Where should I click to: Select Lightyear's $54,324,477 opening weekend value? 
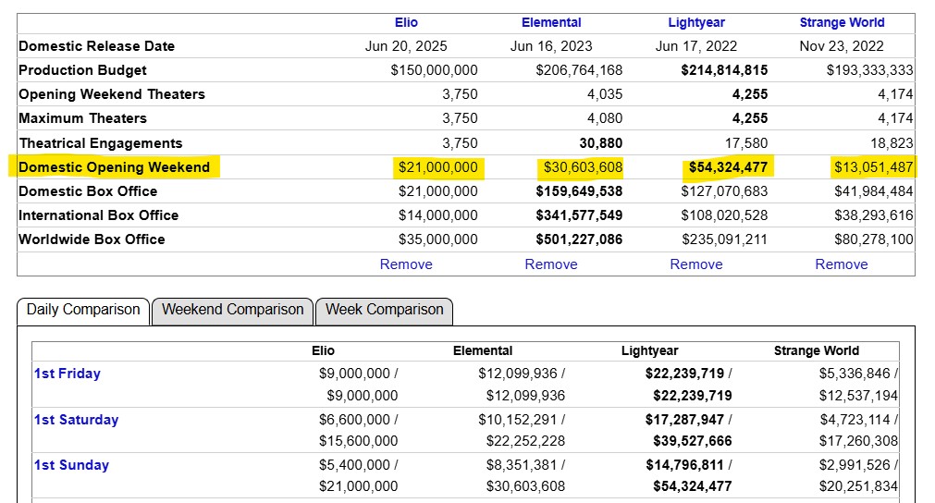728,167
